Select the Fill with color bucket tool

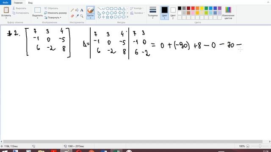[x=77, y=10]
